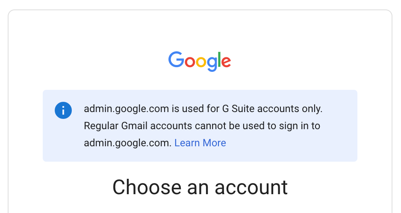
Task: Click the blue capital G in logo
Action: pyautogui.click(x=176, y=59)
